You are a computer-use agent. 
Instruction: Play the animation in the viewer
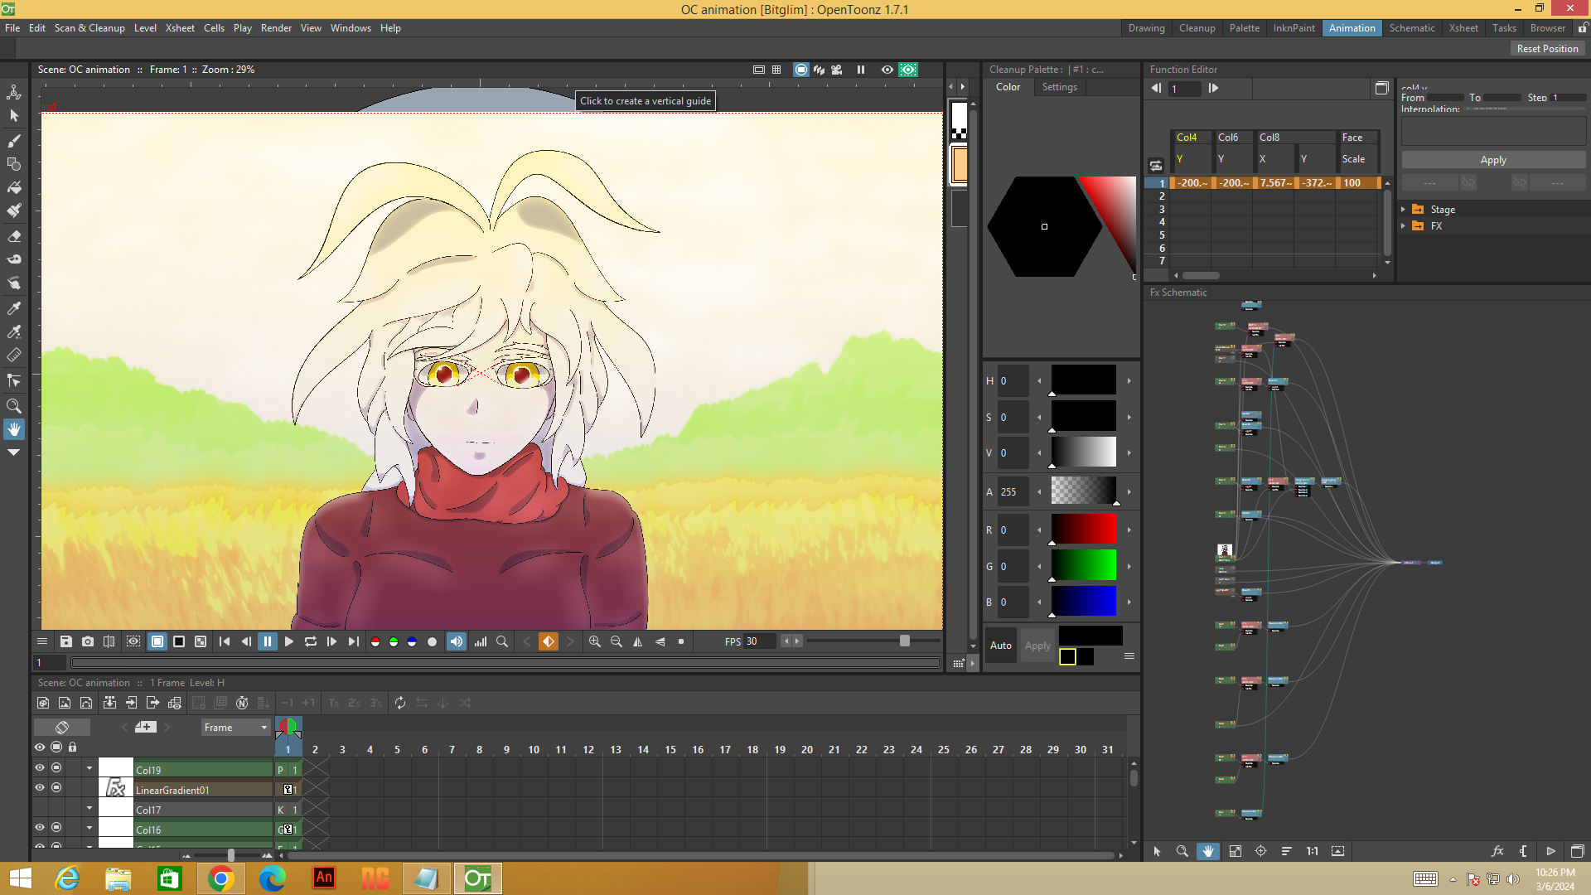click(289, 641)
